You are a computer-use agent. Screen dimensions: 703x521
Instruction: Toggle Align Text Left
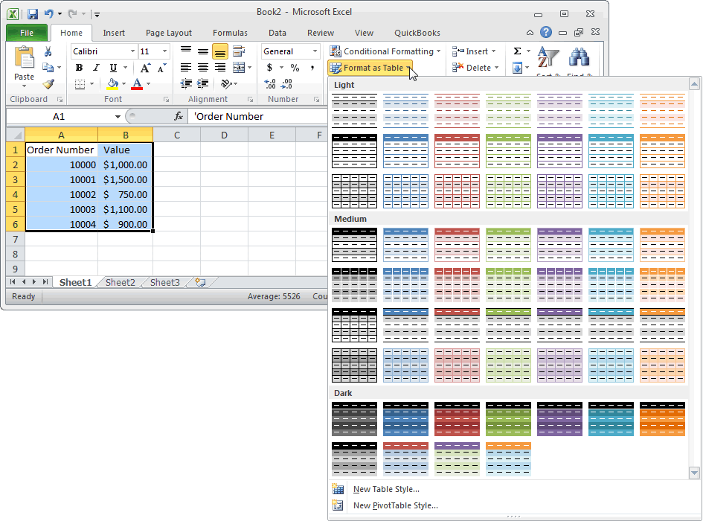(186, 68)
